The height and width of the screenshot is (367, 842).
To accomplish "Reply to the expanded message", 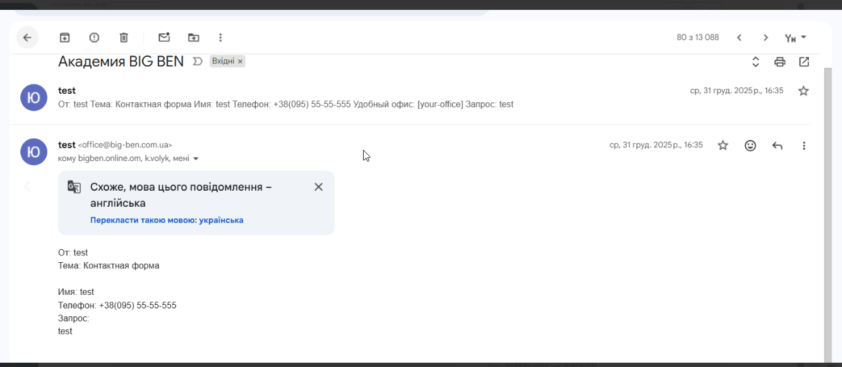I will pos(777,146).
